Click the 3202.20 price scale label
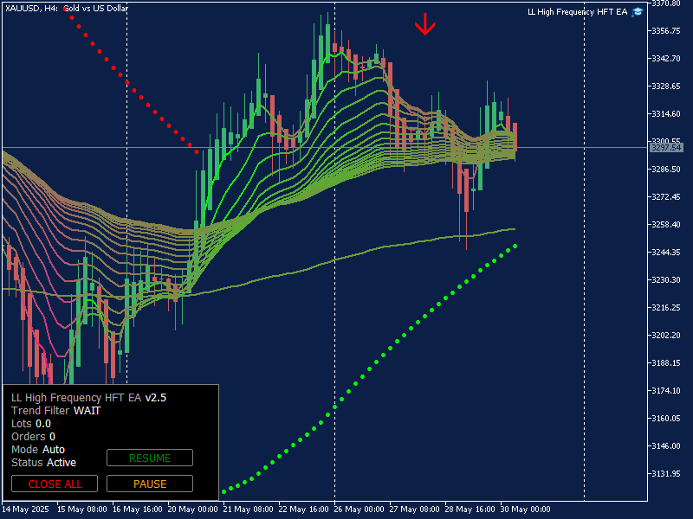The image size is (693, 519). click(666, 336)
